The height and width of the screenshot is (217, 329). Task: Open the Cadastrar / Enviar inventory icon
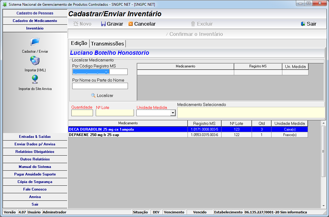(x=35, y=42)
